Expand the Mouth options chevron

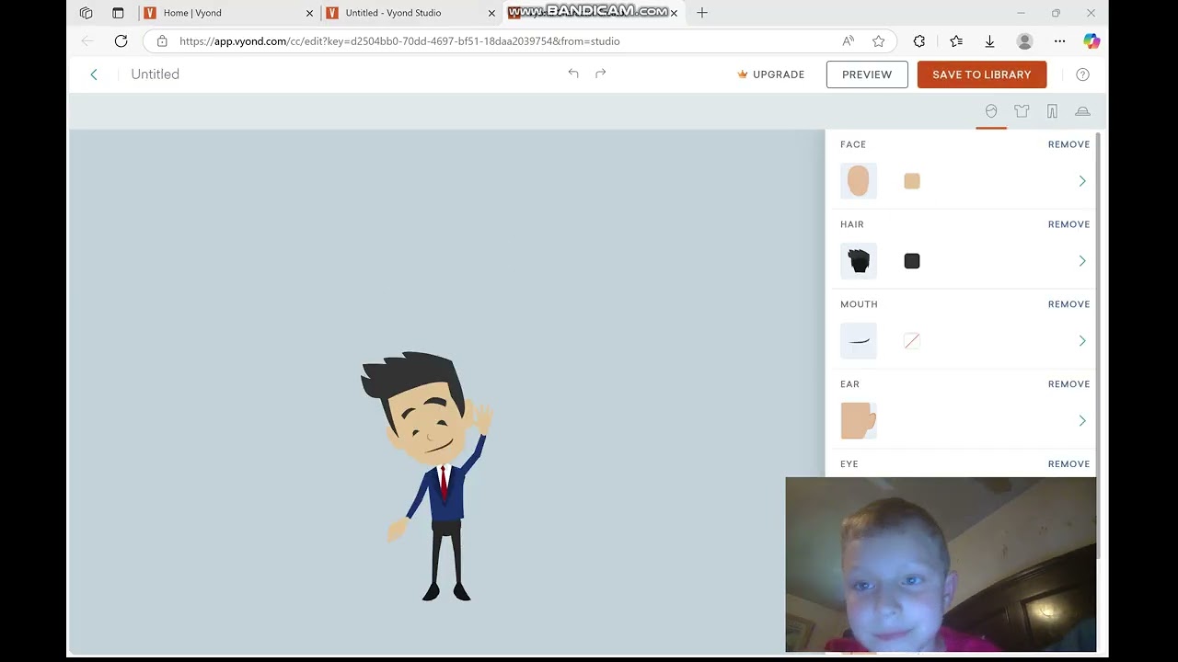[1082, 341]
